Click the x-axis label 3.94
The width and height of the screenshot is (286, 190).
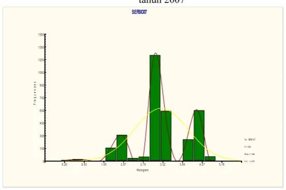[182, 165]
